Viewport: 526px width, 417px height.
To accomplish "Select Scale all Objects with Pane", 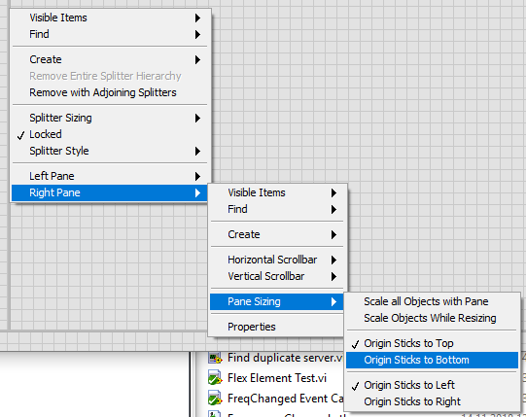I will [x=432, y=301].
